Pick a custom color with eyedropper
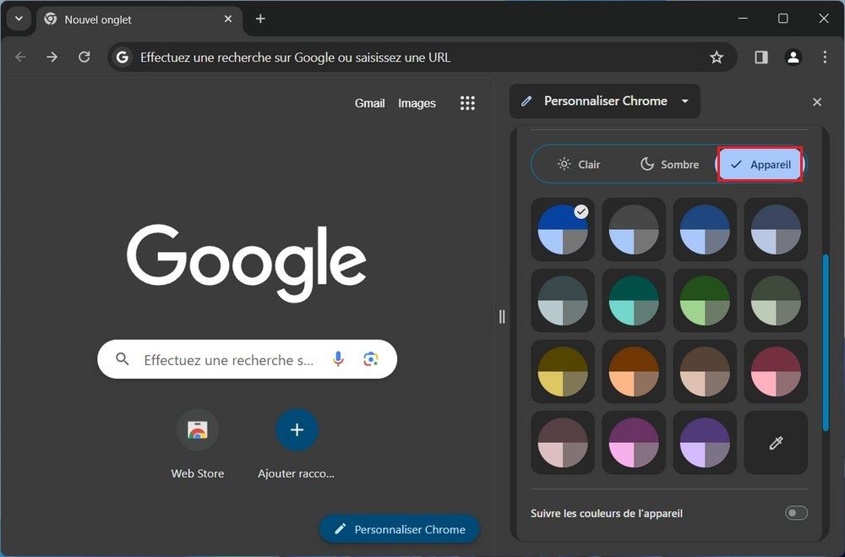Viewport: 845px width, 557px height. click(x=776, y=443)
